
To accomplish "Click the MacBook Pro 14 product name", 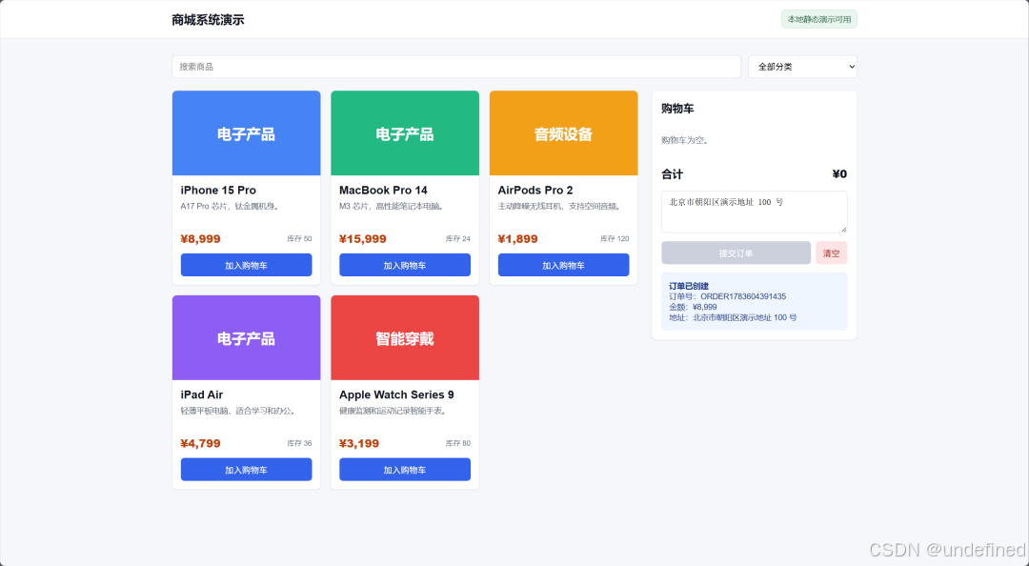I will coord(383,190).
